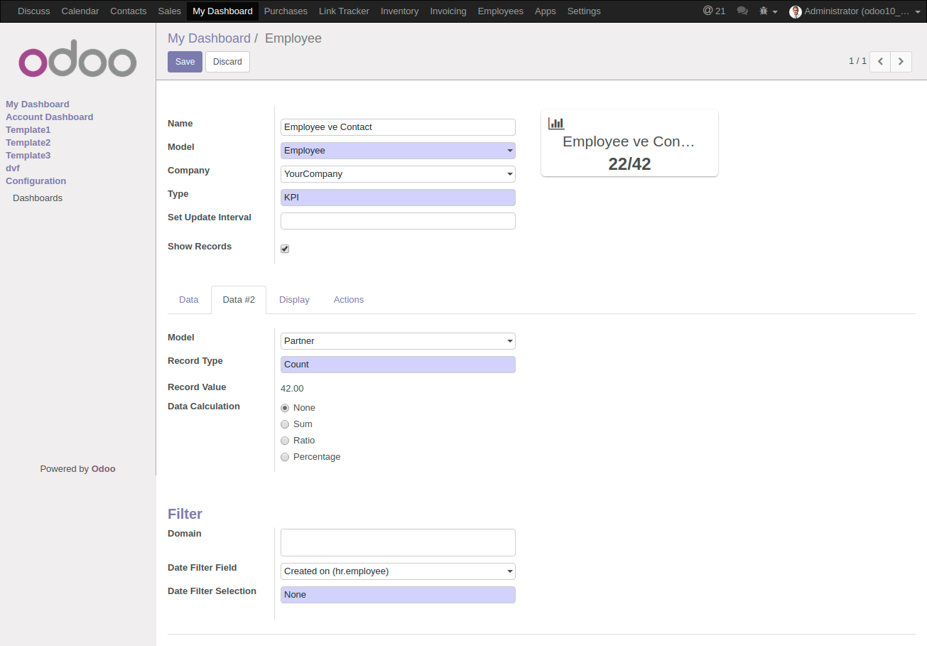
Task: Click the Discard button
Action: pyautogui.click(x=227, y=62)
